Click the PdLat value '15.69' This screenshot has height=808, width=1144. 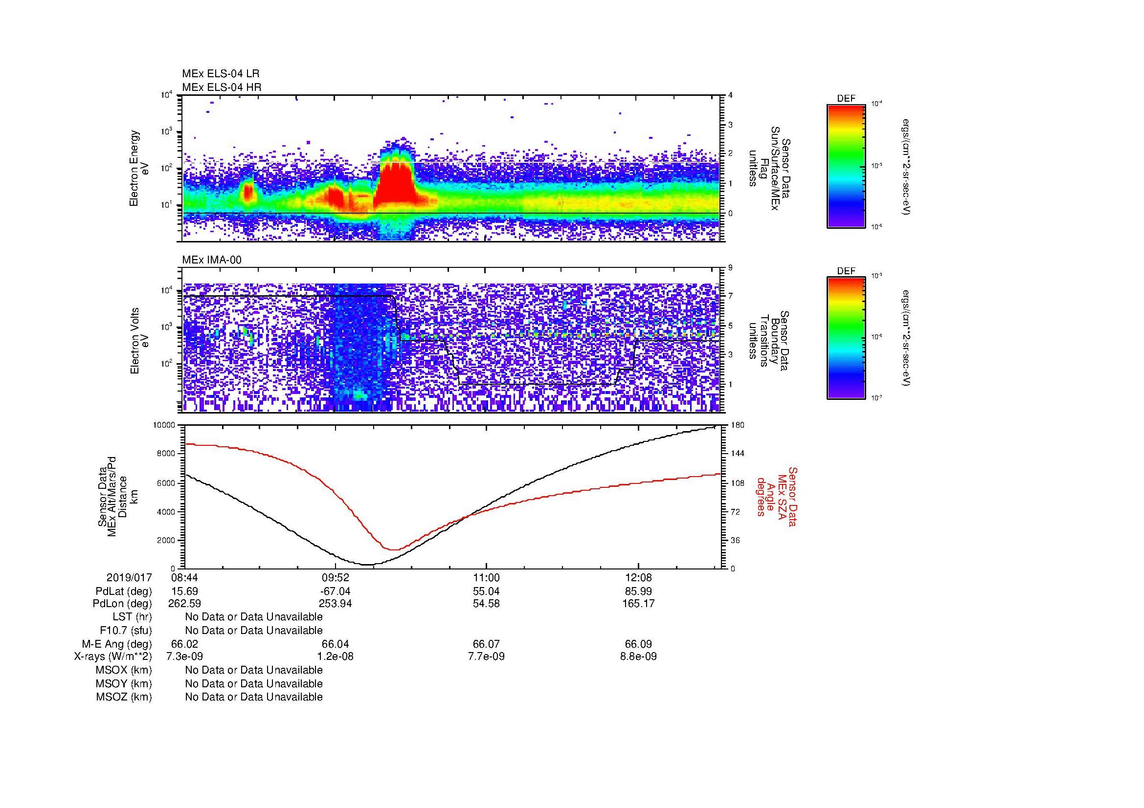coord(184,591)
